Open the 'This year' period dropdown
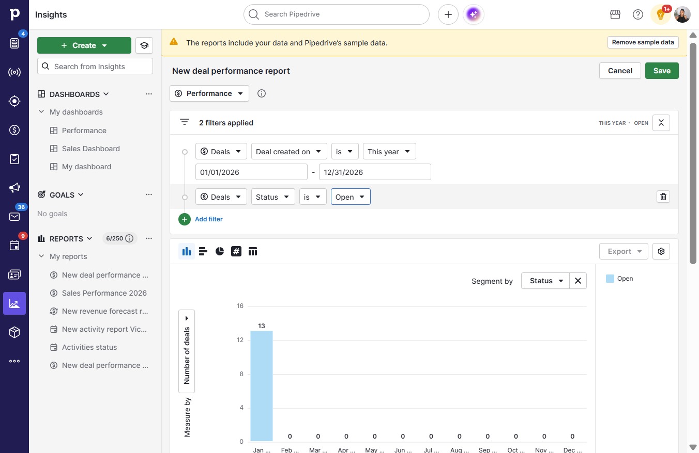 pos(389,151)
